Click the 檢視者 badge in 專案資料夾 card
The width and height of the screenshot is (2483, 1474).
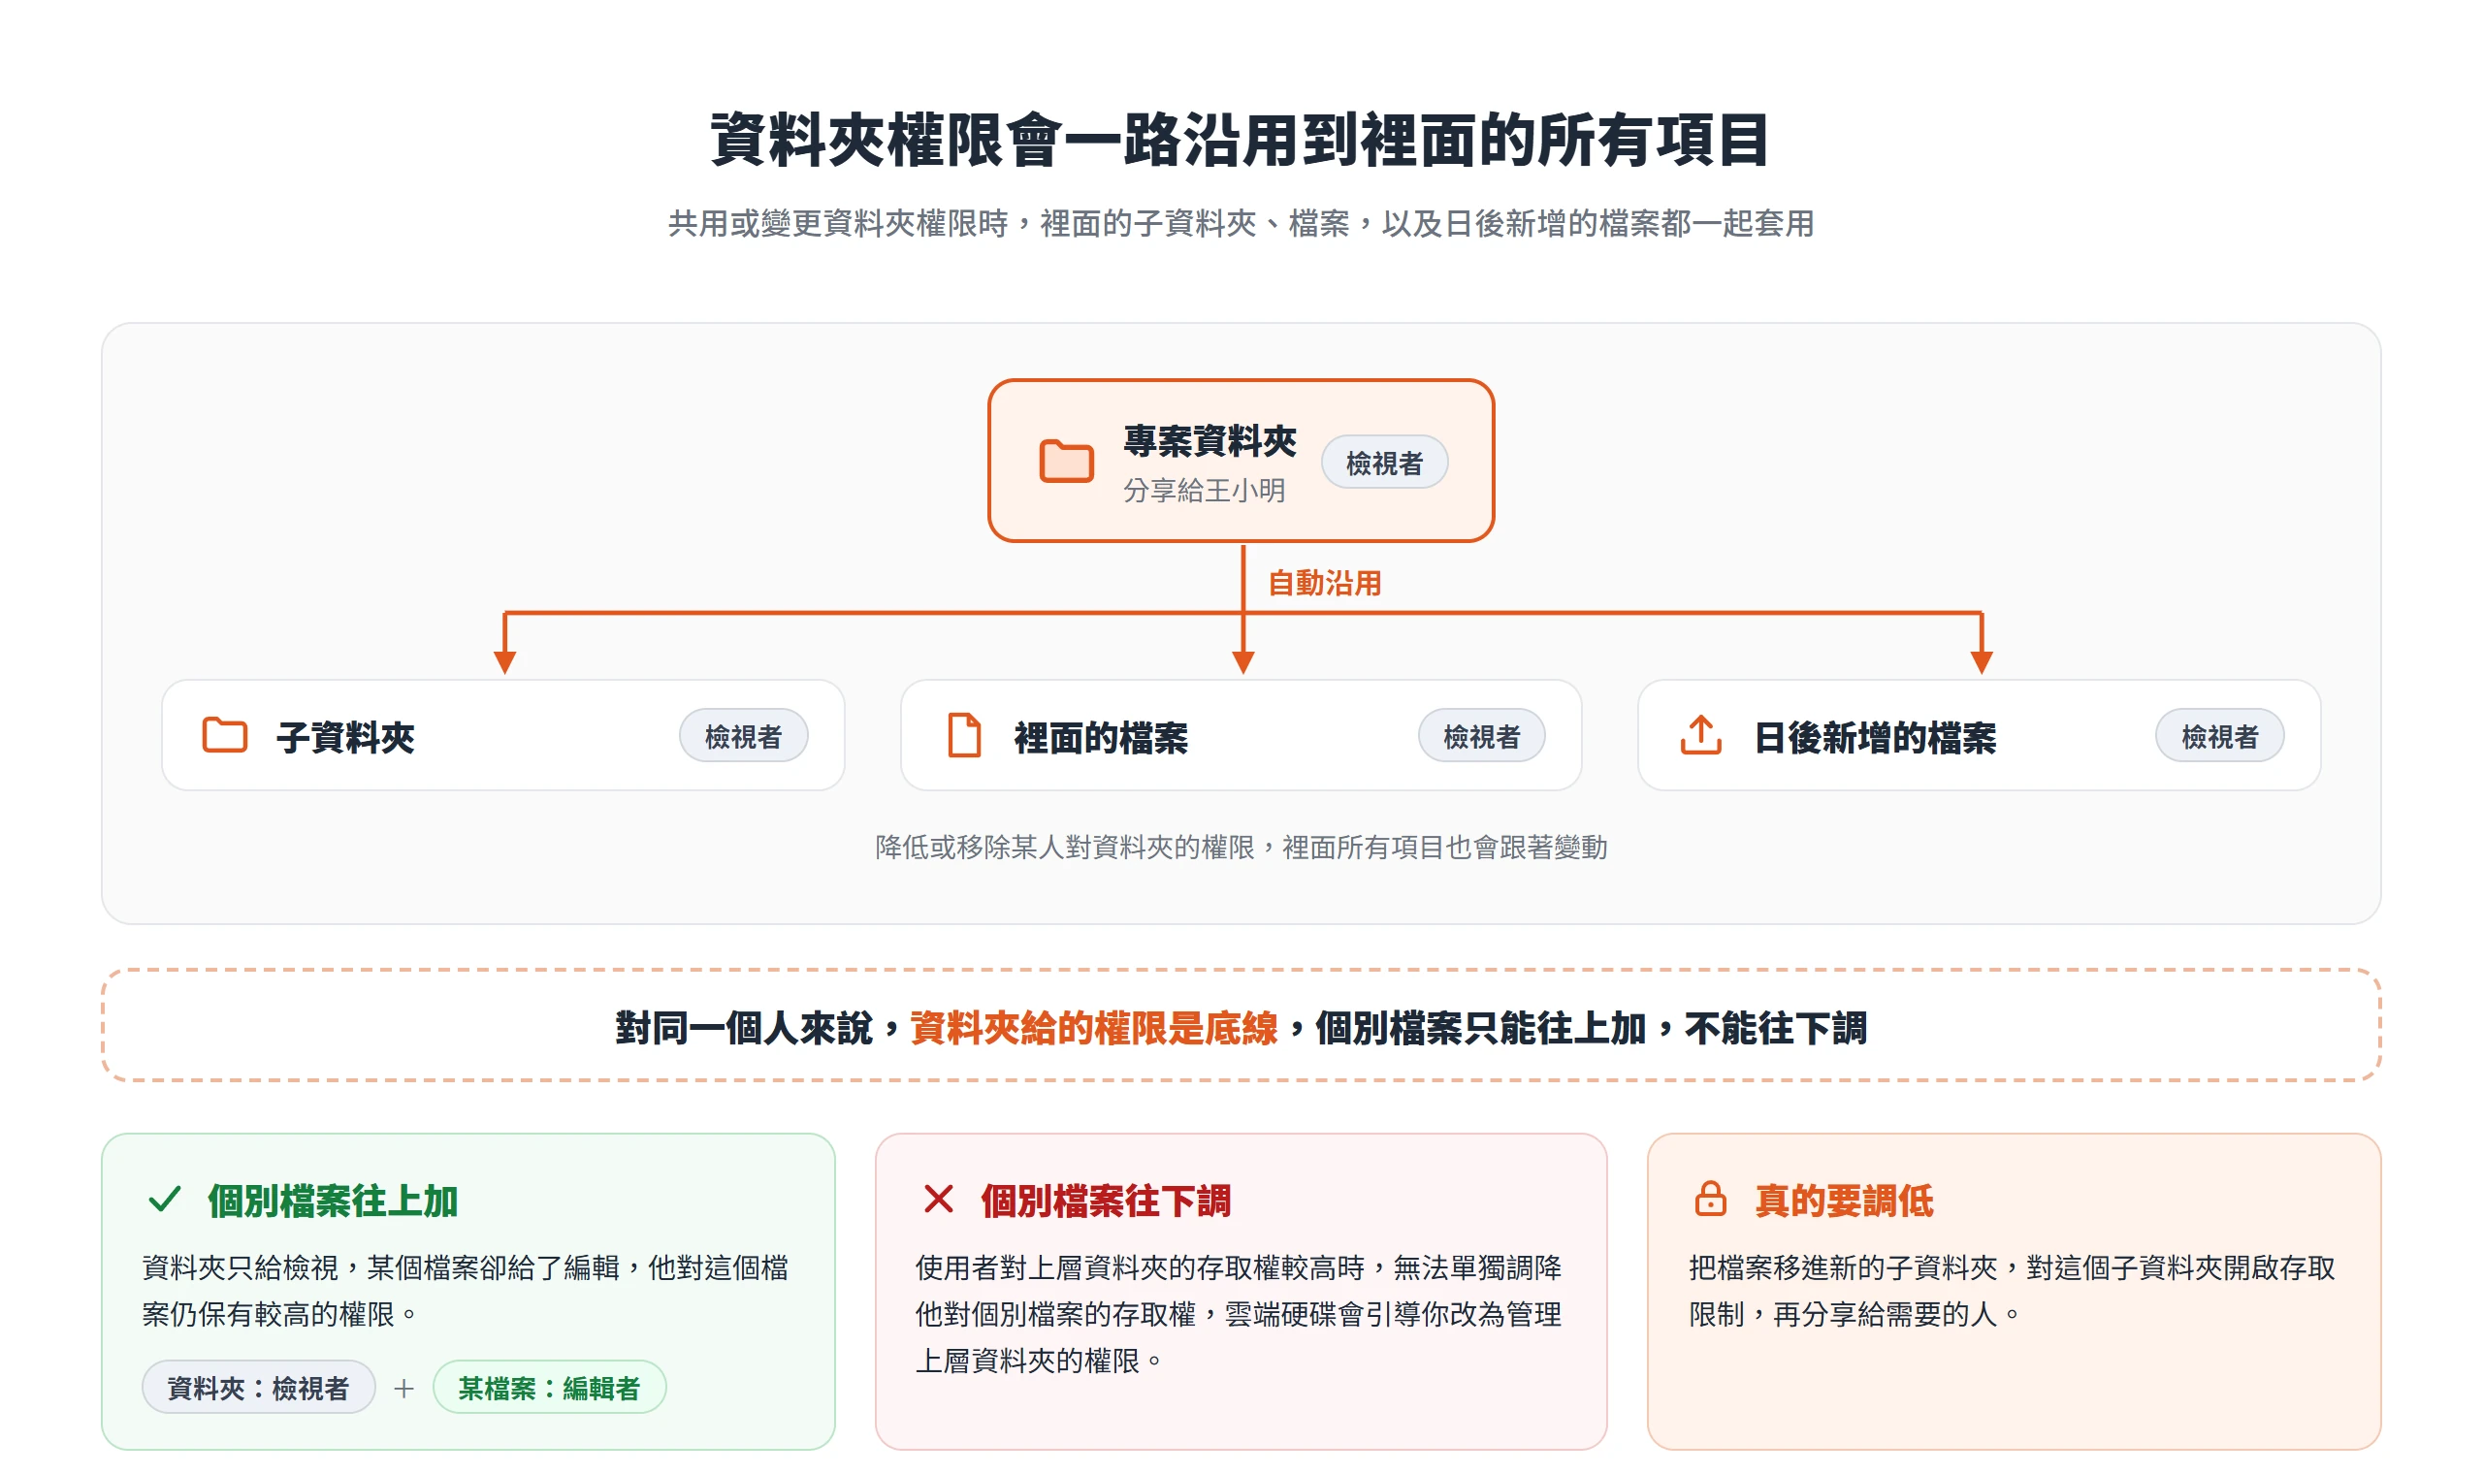(x=1383, y=462)
